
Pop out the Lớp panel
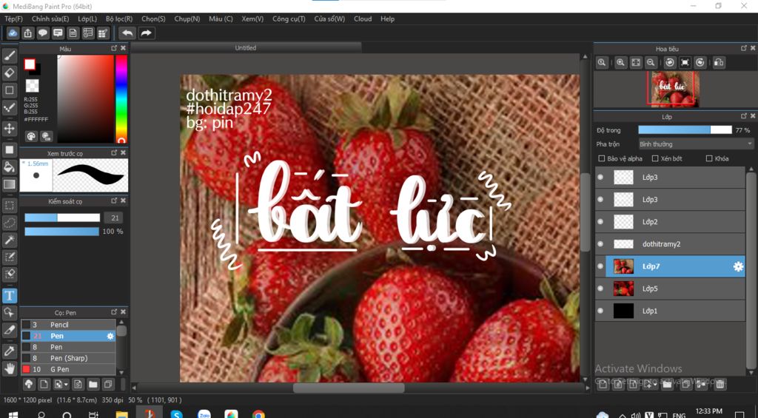pos(743,116)
